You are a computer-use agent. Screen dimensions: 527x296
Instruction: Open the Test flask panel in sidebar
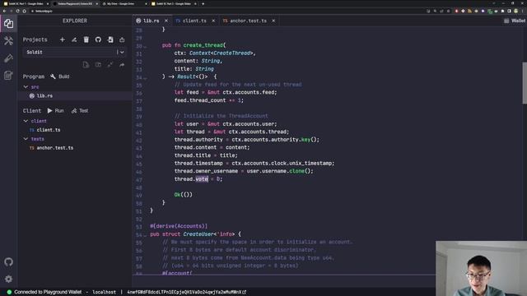click(x=9, y=58)
